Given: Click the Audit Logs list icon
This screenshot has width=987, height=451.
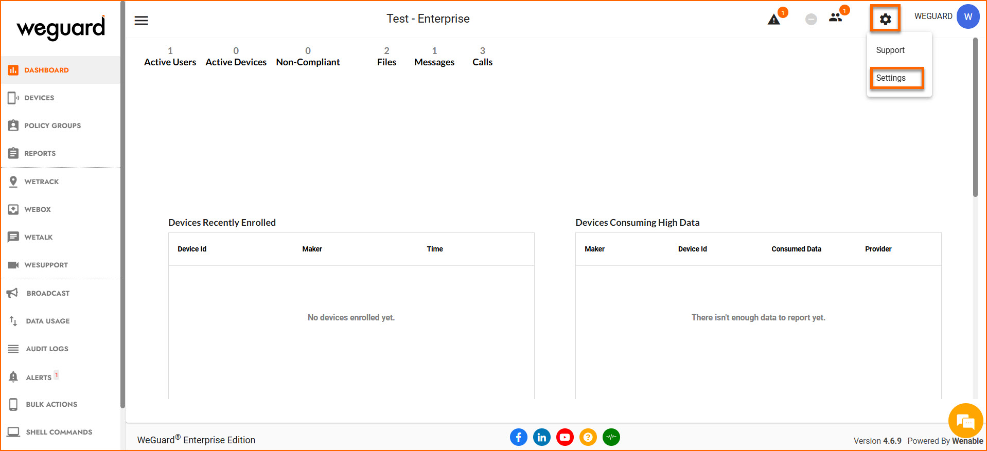Looking at the screenshot, I should coord(13,349).
